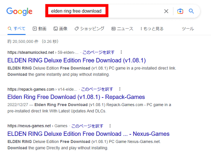This screenshot has height=155, width=211.
Task: Click the https://nexus-games.net URL text
Action: tap(29, 126)
